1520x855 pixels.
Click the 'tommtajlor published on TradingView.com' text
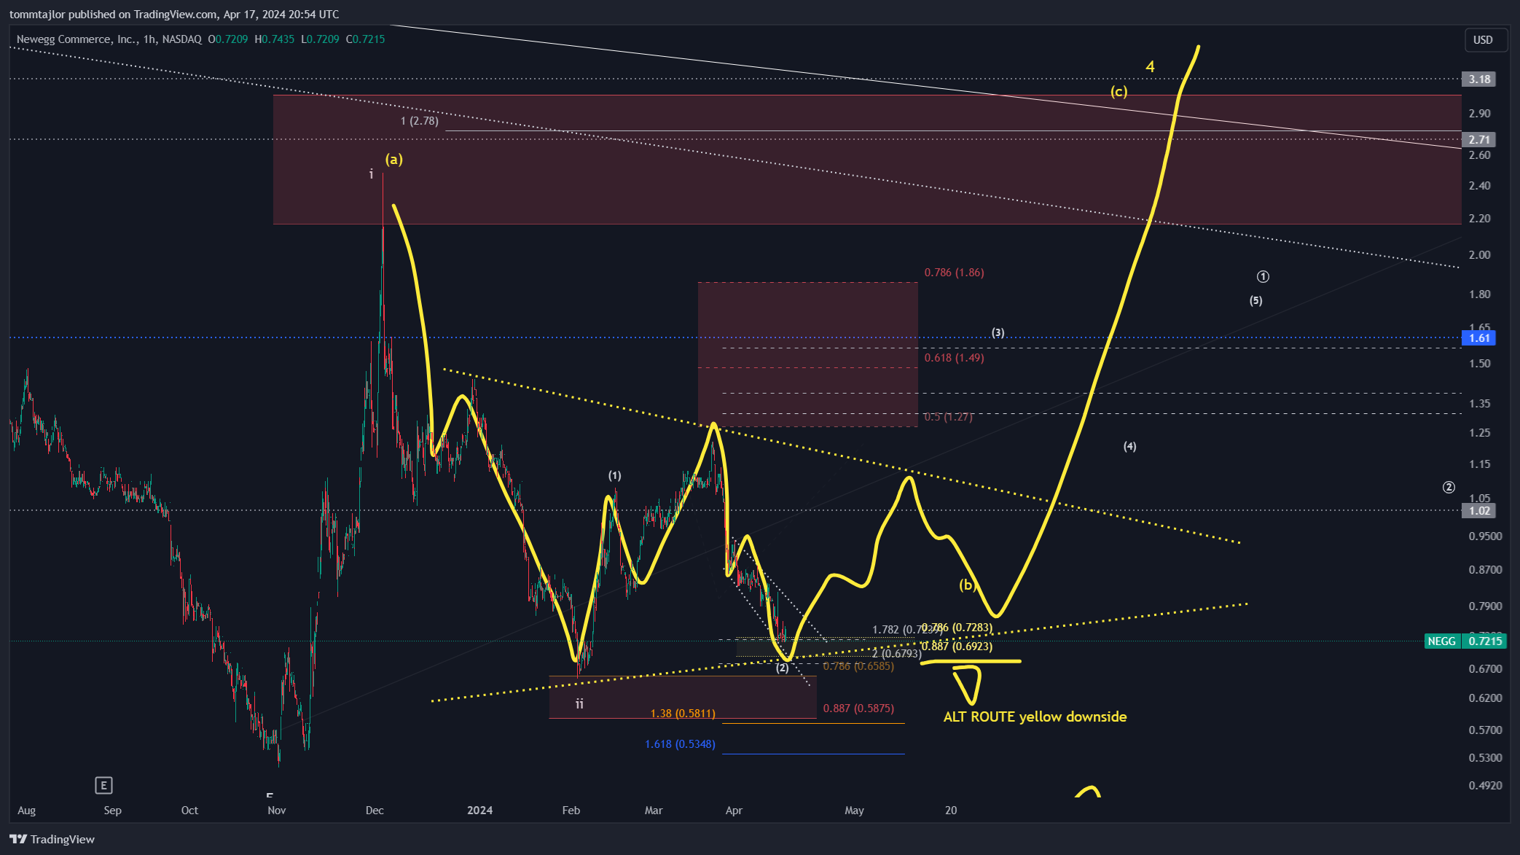(113, 15)
